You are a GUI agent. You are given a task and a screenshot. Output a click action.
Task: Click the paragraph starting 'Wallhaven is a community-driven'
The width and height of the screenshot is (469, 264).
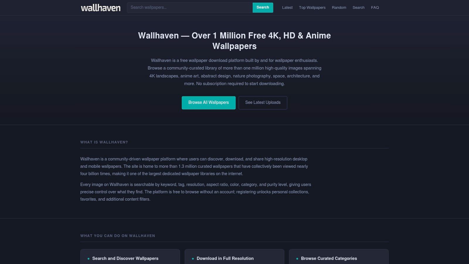pos(194,166)
